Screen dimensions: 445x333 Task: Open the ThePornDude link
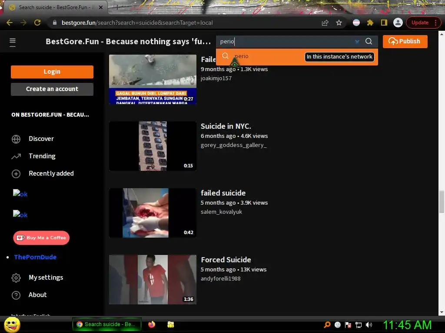(x=35, y=257)
